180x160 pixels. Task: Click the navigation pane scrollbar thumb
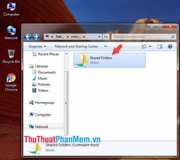pos(66,103)
